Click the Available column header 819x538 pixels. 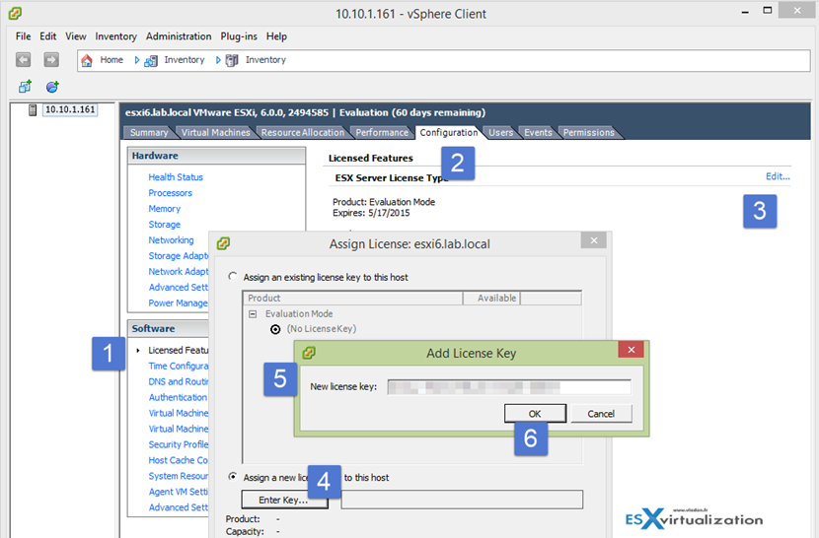(x=491, y=298)
